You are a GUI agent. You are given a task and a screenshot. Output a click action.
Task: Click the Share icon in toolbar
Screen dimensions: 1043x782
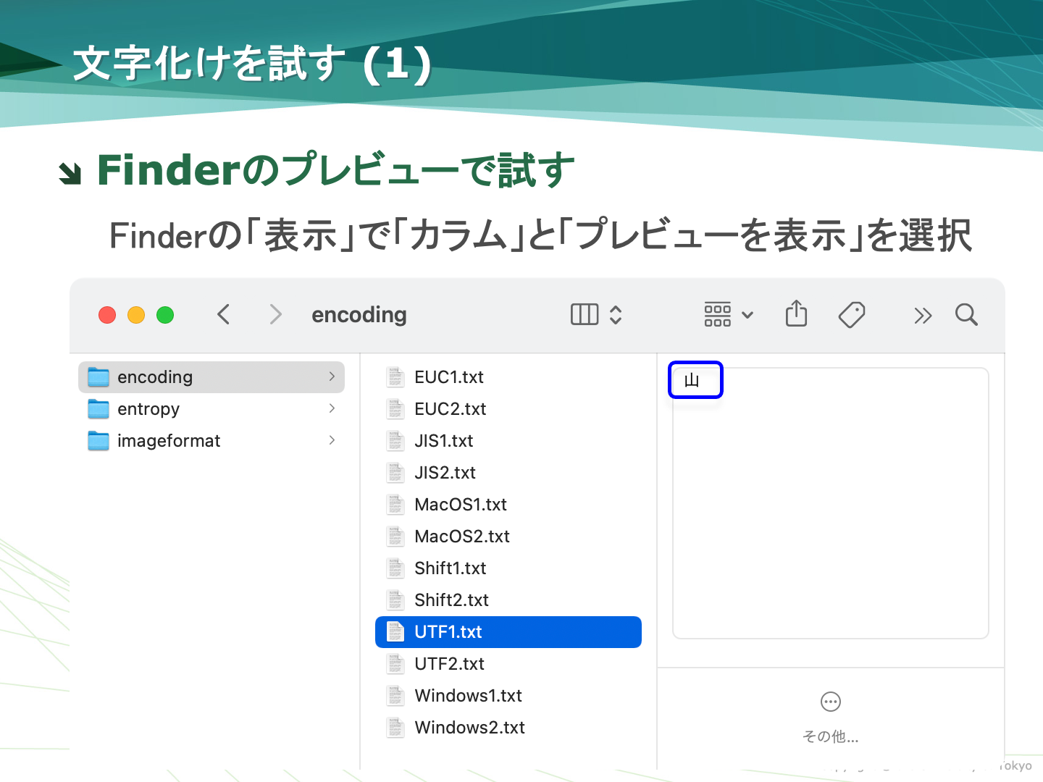[796, 314]
